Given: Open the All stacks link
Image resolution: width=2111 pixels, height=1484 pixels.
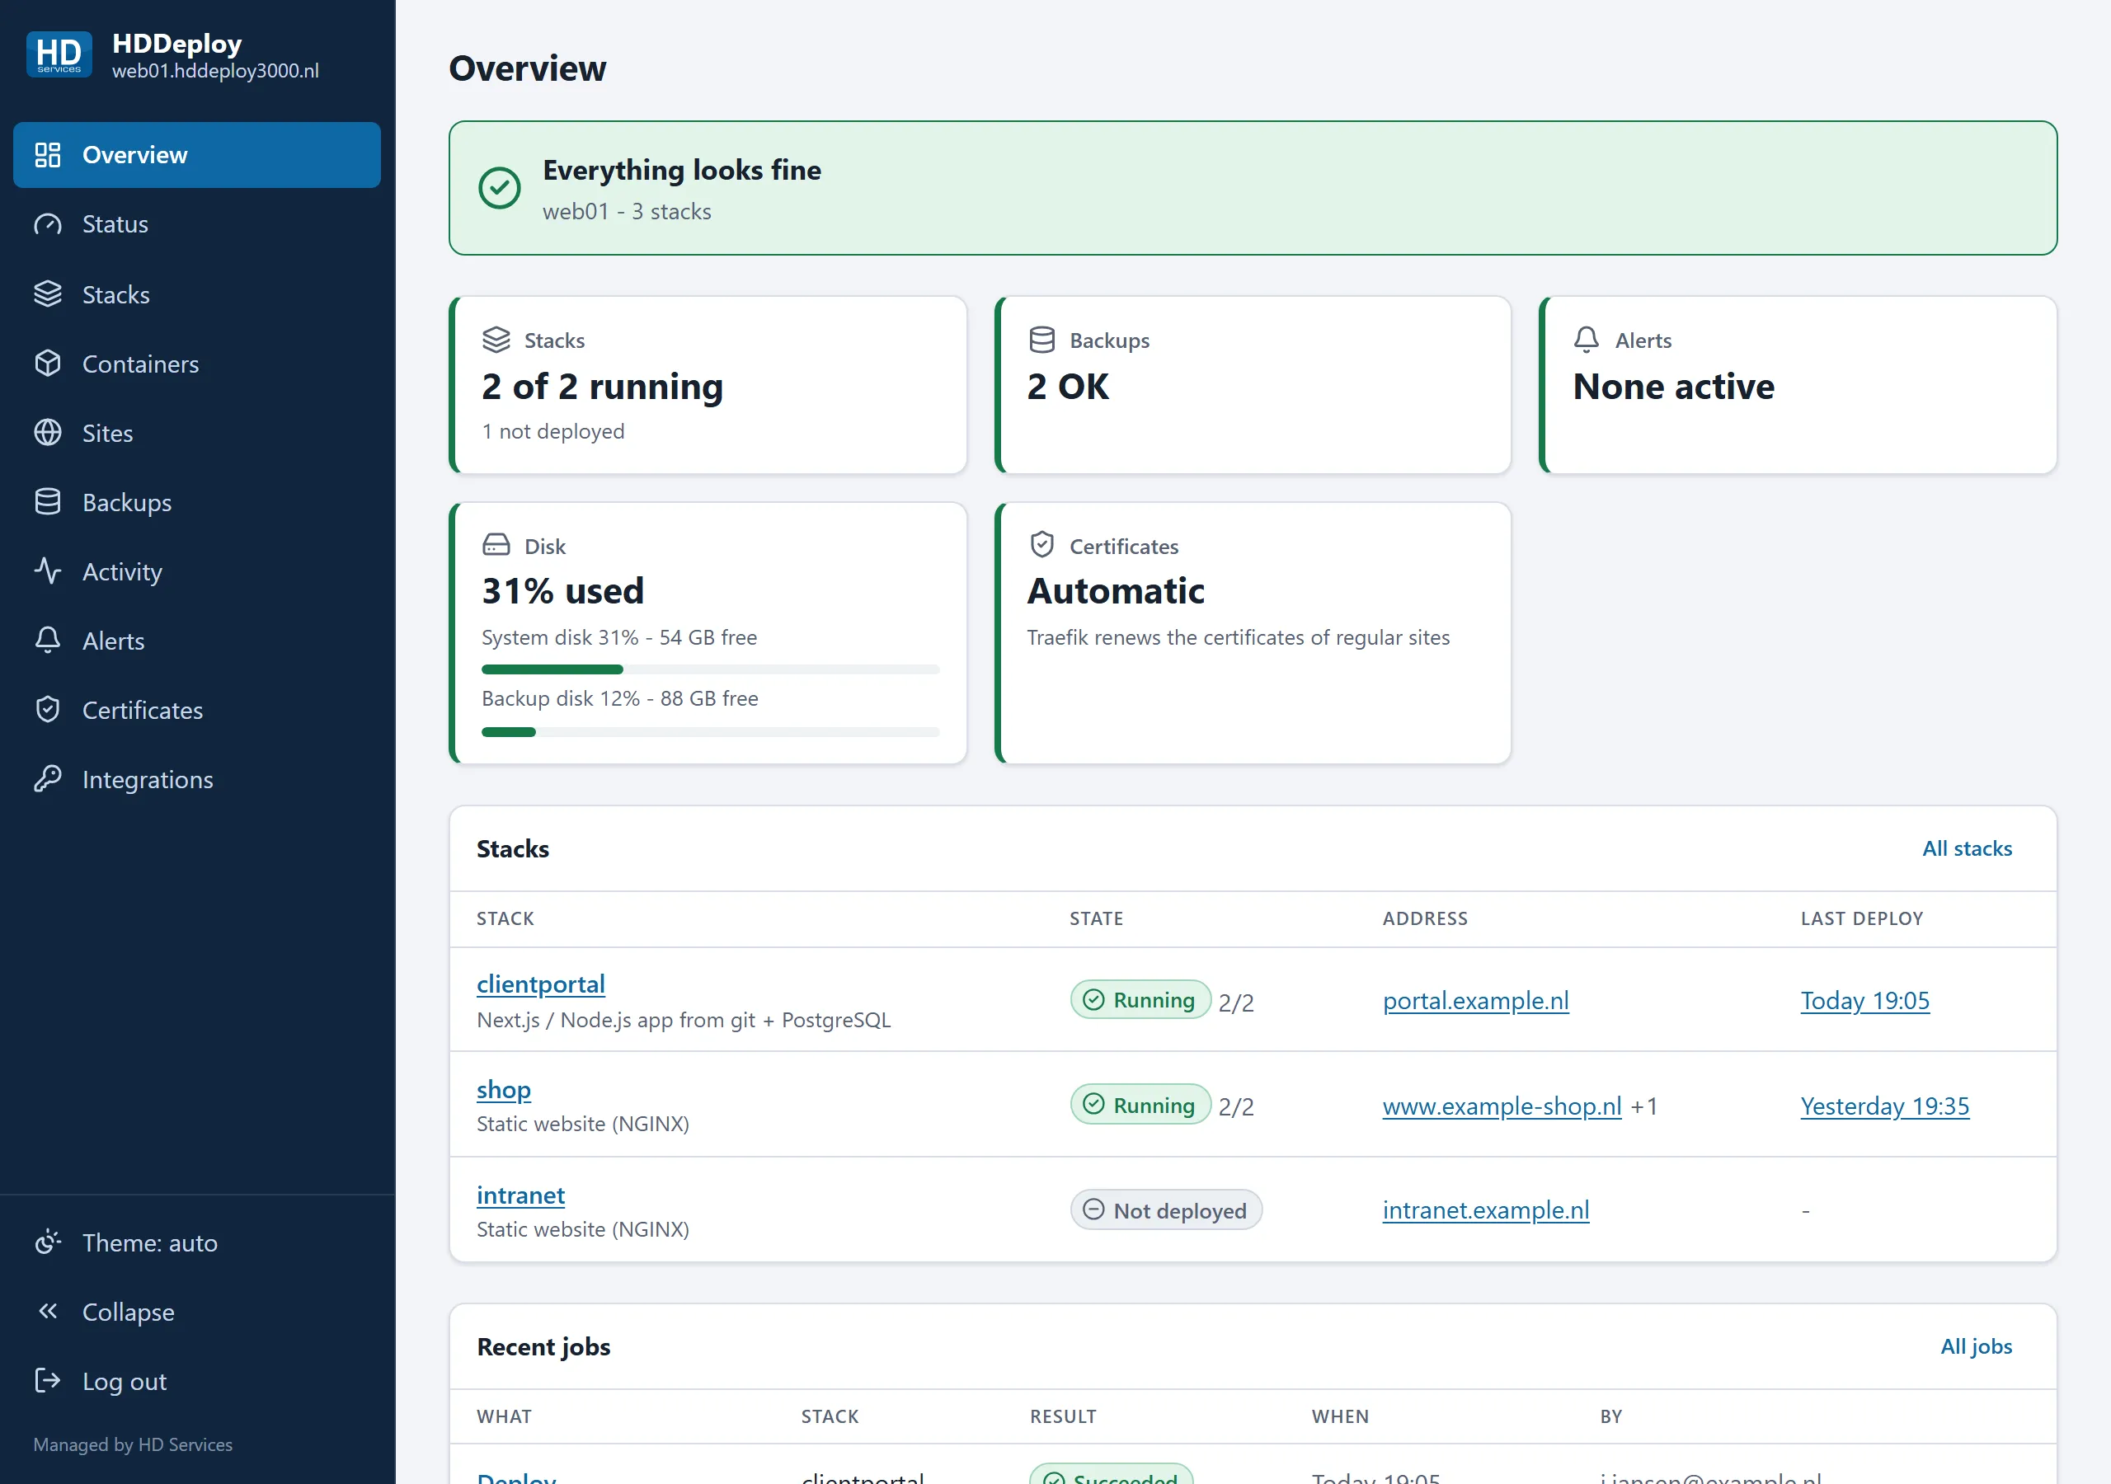Looking at the screenshot, I should pos(1967,848).
